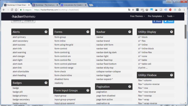Expand the d-*-inline-block item

(155, 49)
